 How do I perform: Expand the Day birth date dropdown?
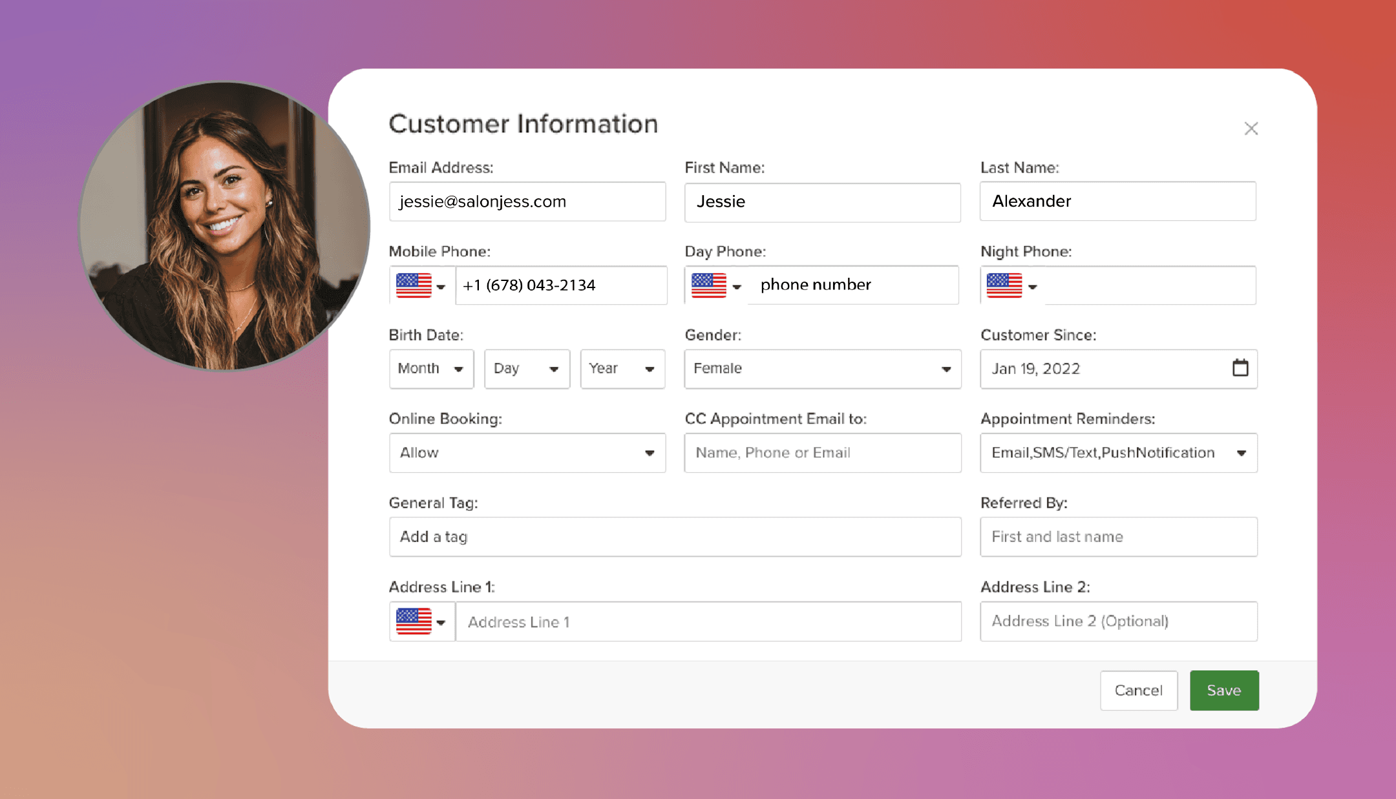click(527, 369)
